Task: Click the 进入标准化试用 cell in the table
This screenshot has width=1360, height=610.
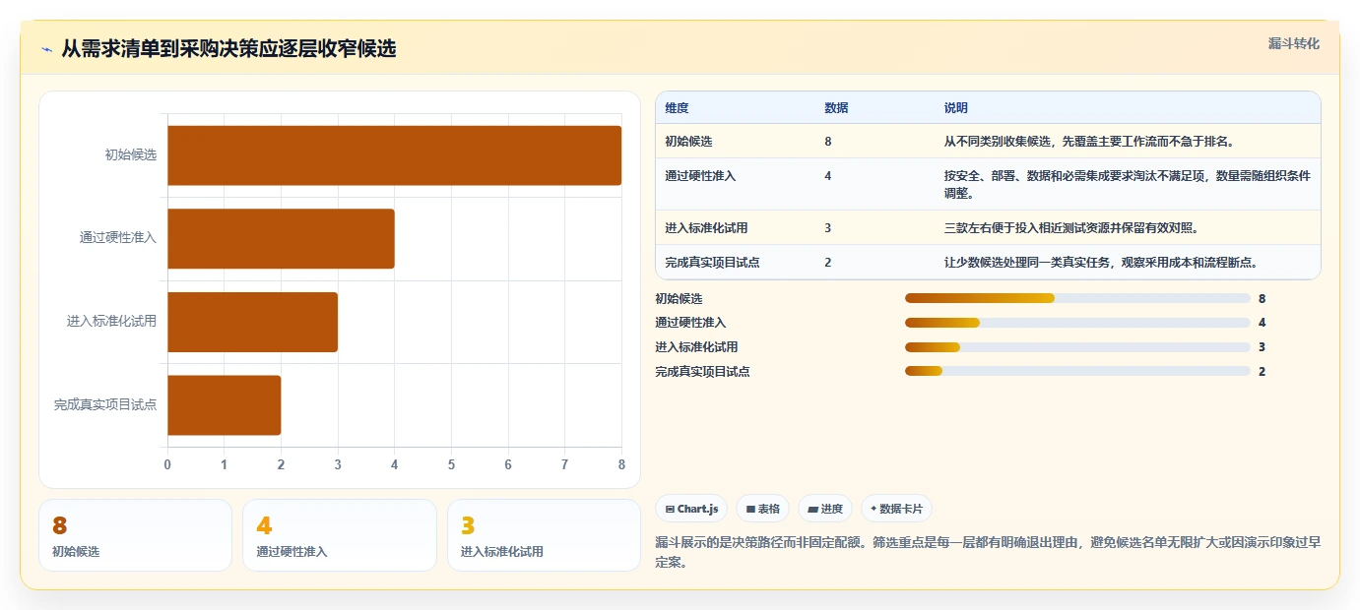Action: click(706, 228)
